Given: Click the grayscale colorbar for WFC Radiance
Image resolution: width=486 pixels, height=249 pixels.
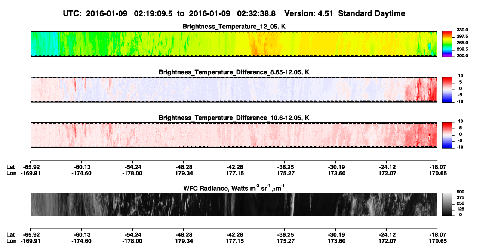Looking at the screenshot, I should click(x=447, y=204).
